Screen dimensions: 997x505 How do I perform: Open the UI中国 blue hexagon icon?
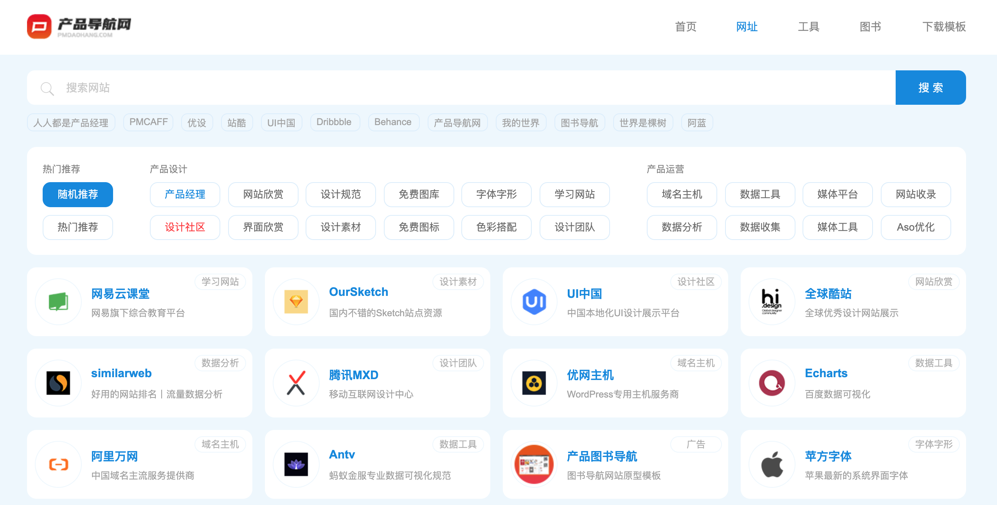coord(534,302)
